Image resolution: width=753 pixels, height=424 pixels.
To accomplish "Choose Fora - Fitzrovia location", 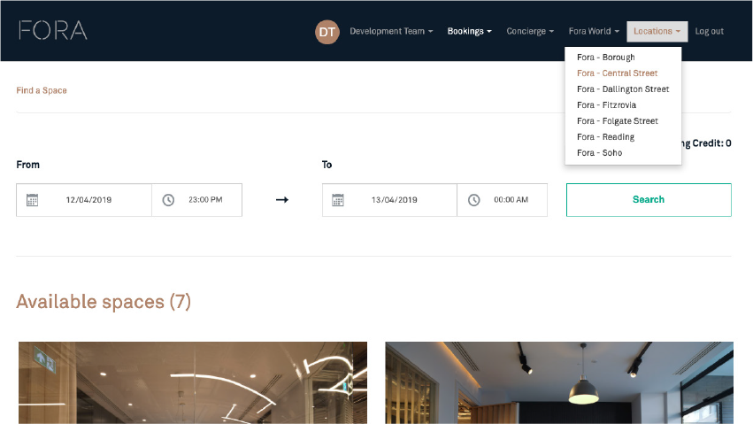I will (606, 104).
